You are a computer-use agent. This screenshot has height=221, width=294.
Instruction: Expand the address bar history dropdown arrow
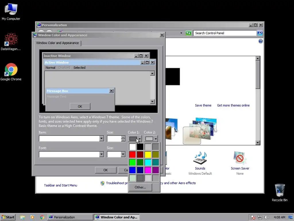[181, 33]
